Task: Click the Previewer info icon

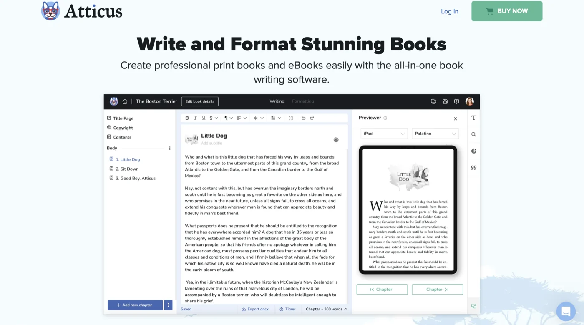Action: pos(385,118)
